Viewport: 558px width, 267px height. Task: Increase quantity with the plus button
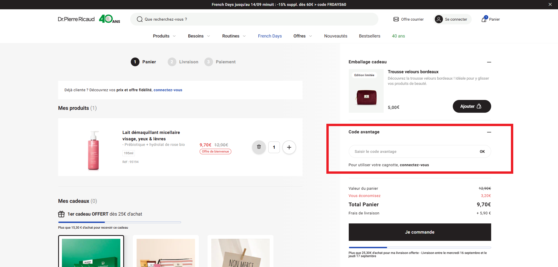(289, 147)
